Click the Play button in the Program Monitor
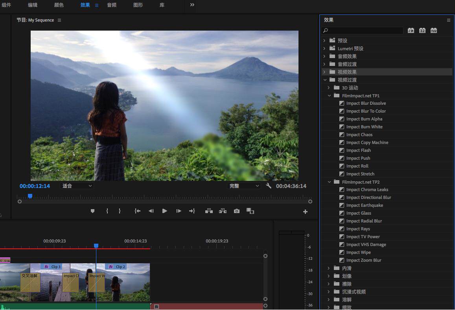Screen dimensions: 455x310 click(x=165, y=211)
